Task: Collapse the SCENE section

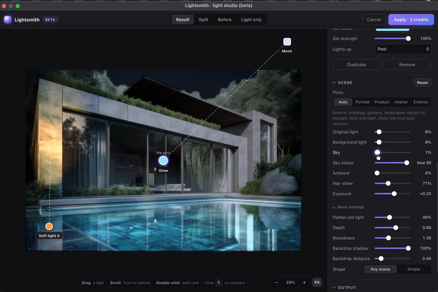Action: pos(342,83)
